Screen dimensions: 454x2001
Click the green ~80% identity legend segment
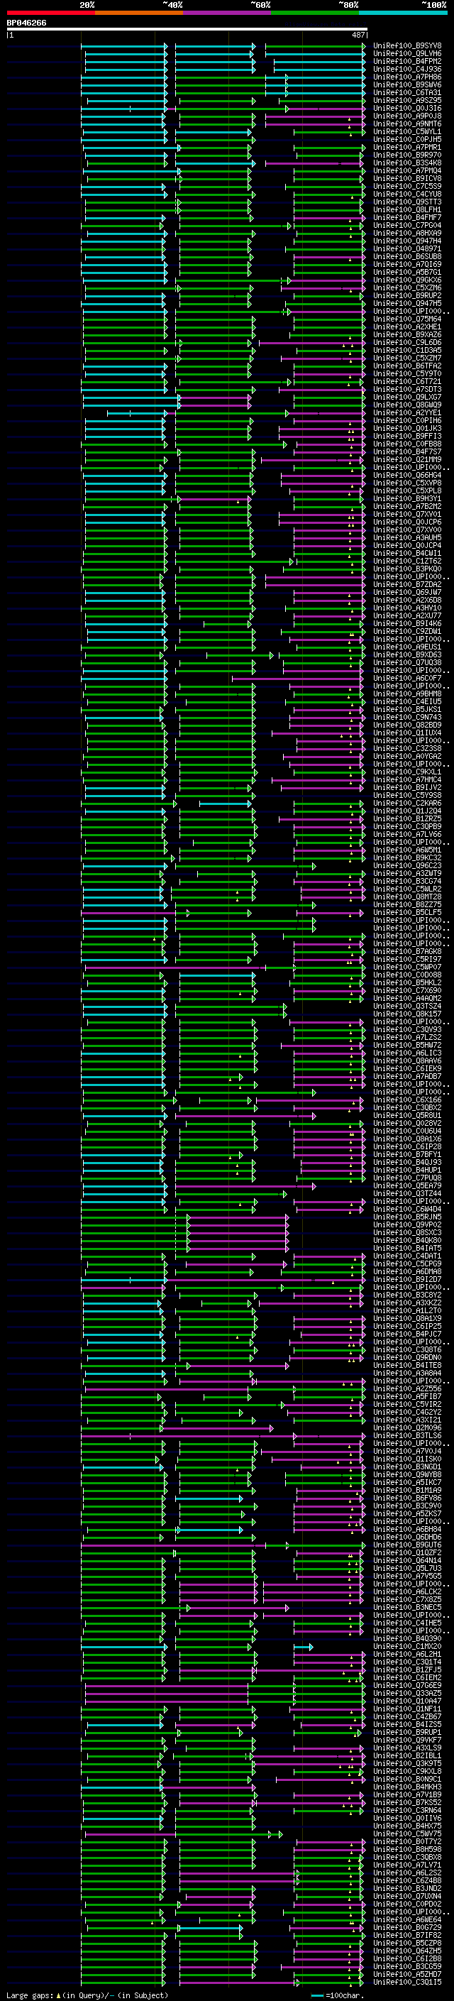(x=315, y=13)
